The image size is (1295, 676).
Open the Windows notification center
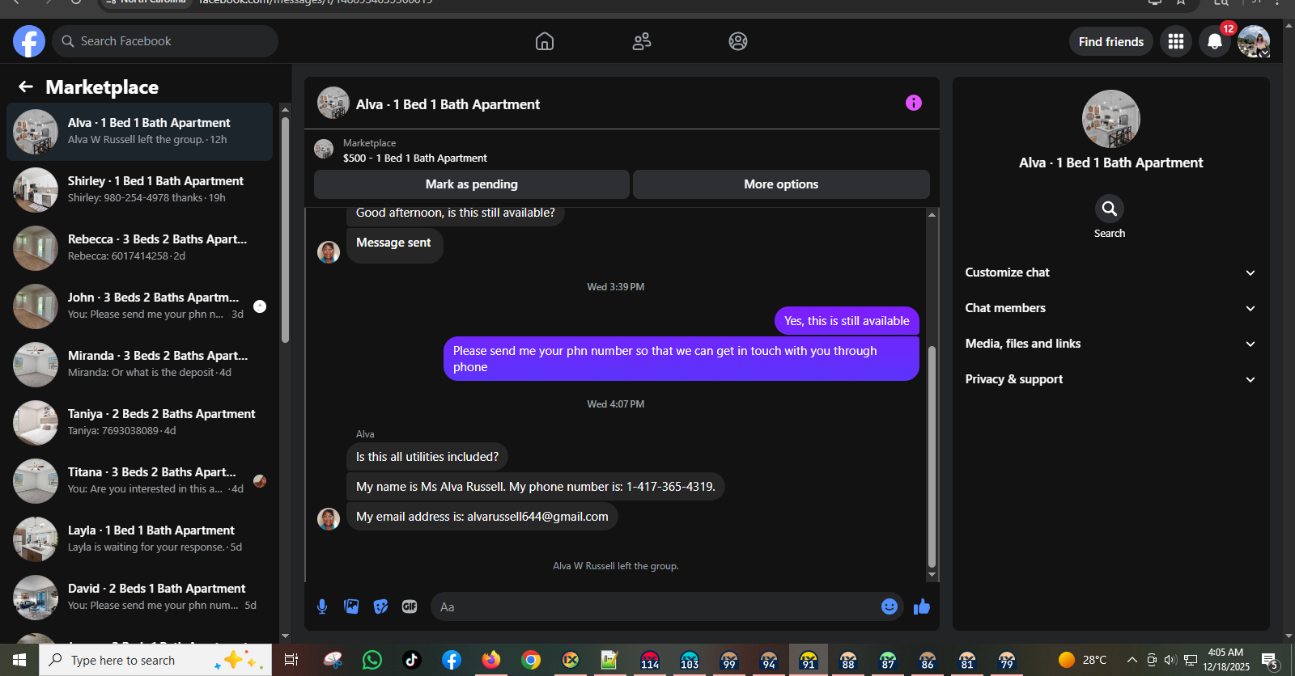tap(1269, 661)
